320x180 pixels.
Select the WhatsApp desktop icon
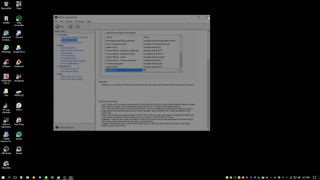pos(6,49)
